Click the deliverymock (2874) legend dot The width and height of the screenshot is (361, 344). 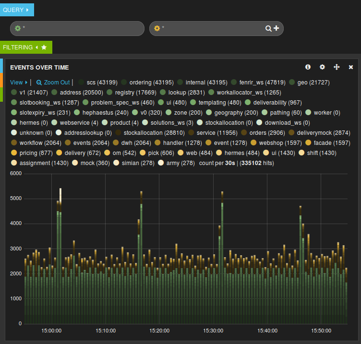tap(291, 132)
